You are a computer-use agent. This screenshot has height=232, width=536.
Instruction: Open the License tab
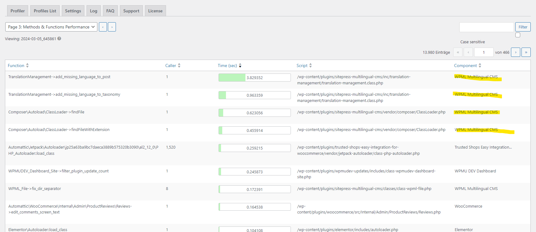click(155, 11)
